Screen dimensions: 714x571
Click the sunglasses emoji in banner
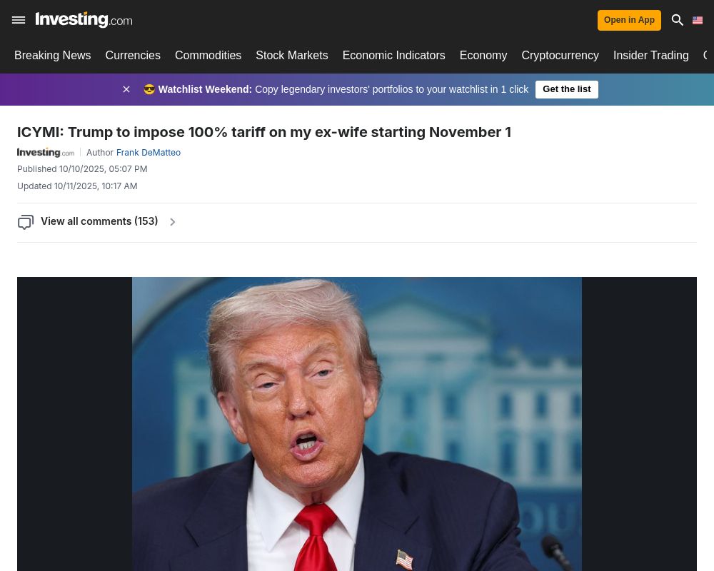(x=149, y=89)
